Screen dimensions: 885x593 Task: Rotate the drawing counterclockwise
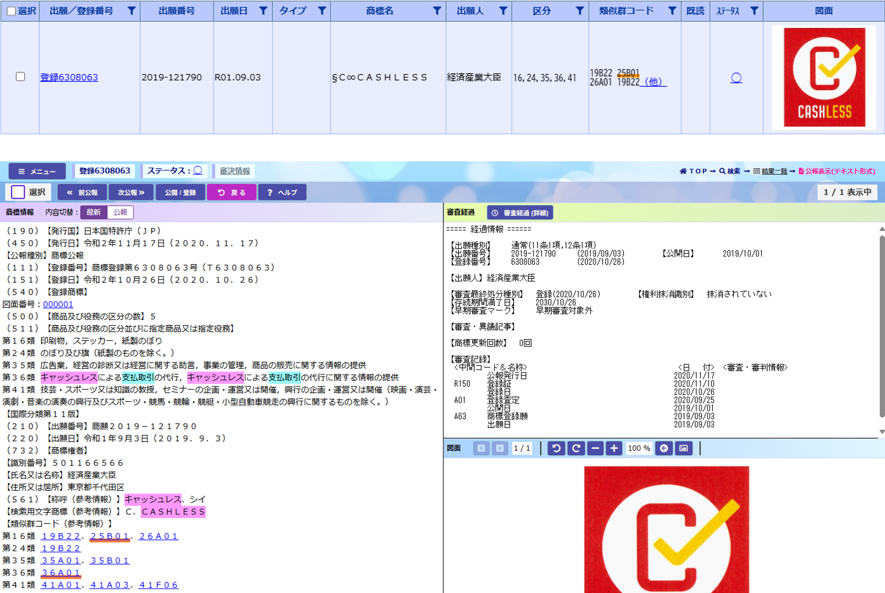(556, 448)
